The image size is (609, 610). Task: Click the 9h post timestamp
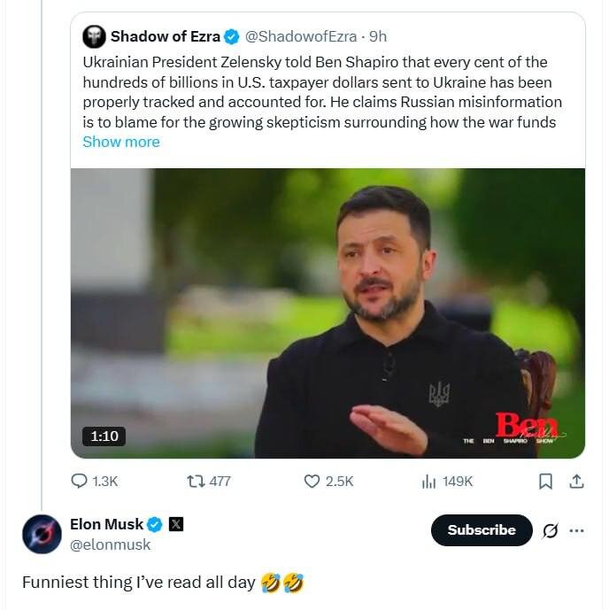[378, 36]
